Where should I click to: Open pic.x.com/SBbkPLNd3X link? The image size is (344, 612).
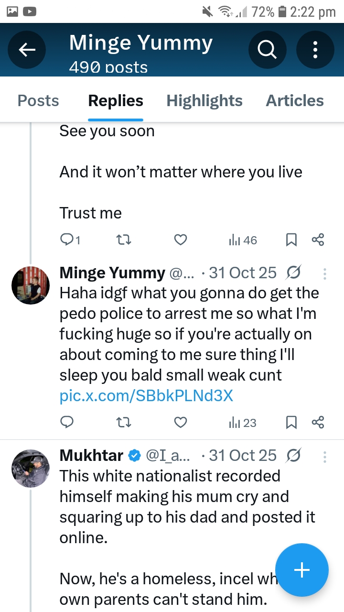146,396
